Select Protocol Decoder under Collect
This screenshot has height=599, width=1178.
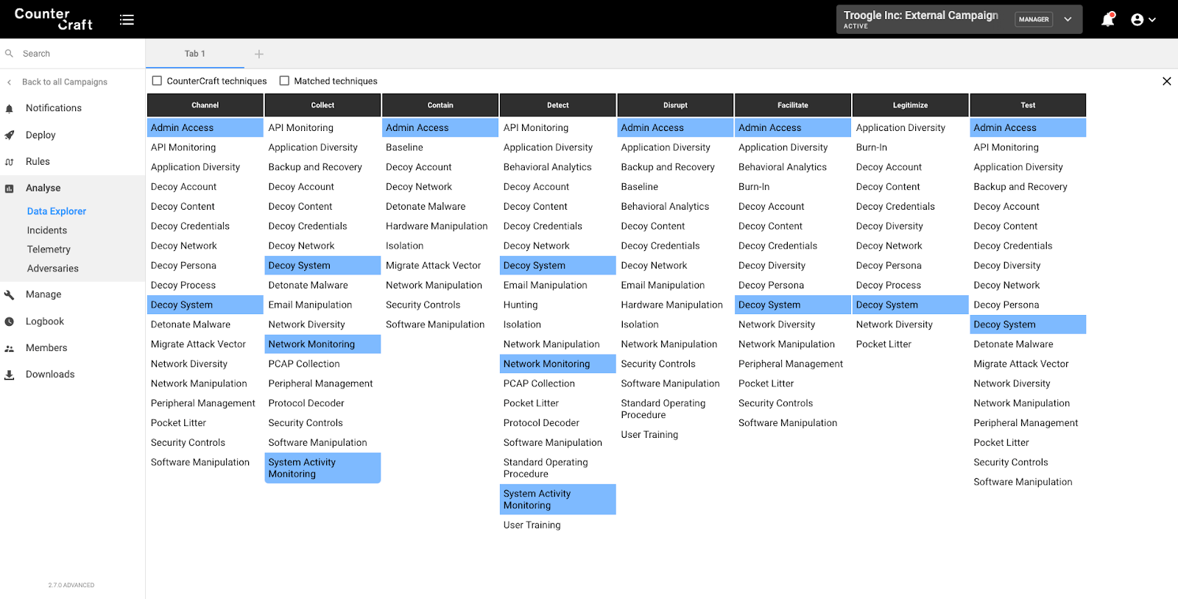[322, 403]
